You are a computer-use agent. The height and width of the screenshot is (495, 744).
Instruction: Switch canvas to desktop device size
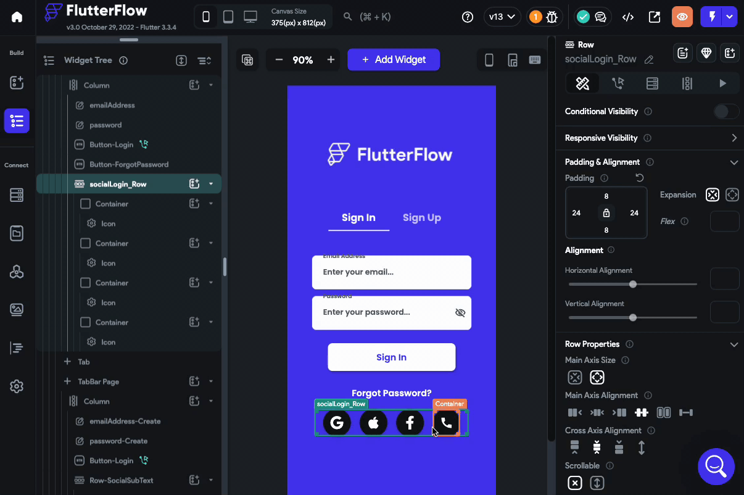coord(250,17)
